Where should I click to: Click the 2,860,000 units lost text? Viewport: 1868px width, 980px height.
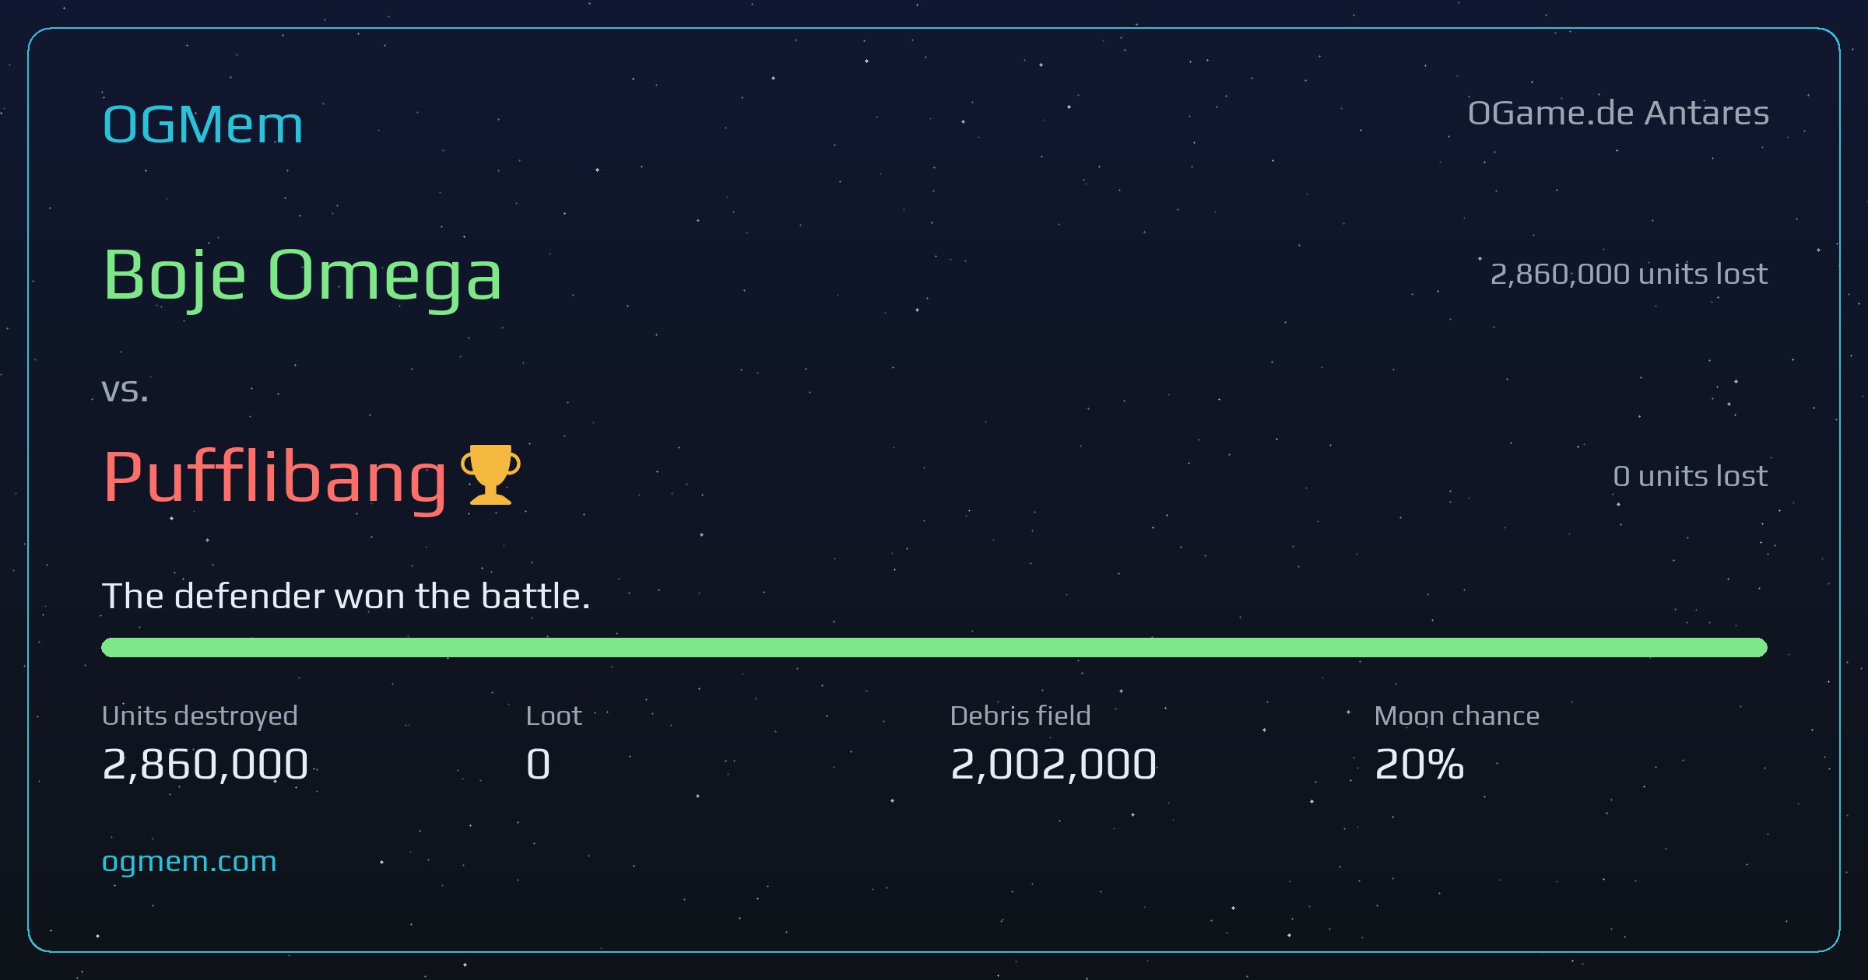[1629, 275]
